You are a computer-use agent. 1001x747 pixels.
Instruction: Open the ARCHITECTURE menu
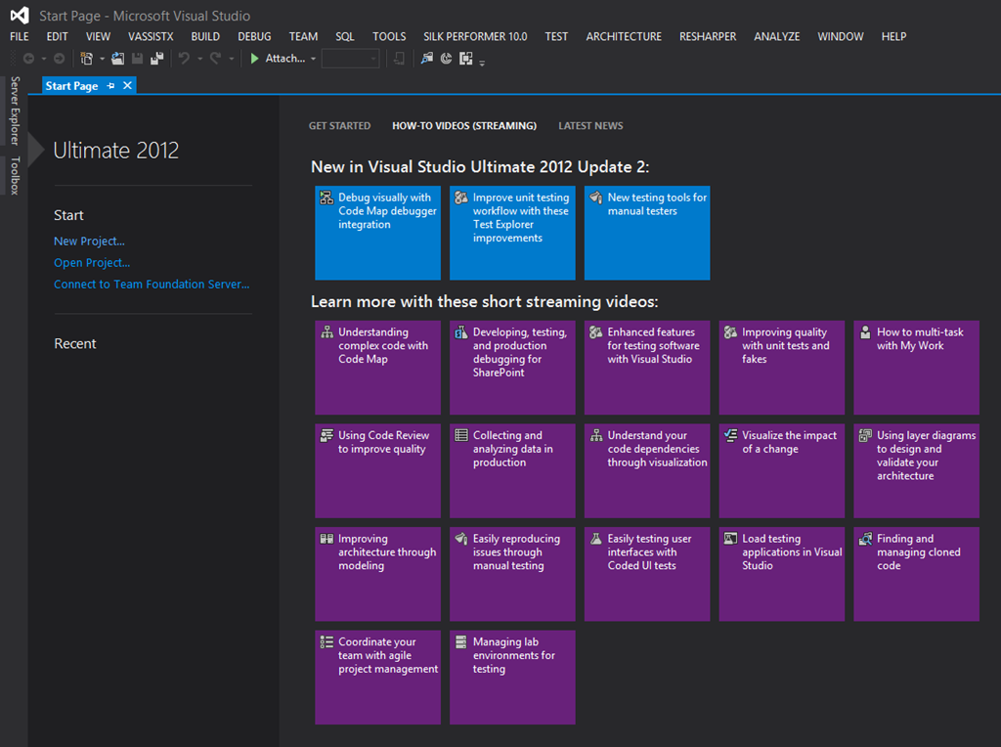pyautogui.click(x=624, y=36)
